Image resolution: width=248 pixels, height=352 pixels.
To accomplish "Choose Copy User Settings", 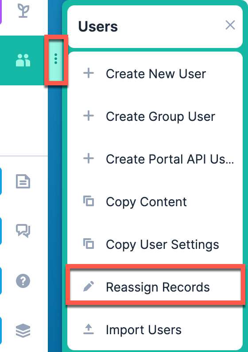I will [x=155, y=244].
